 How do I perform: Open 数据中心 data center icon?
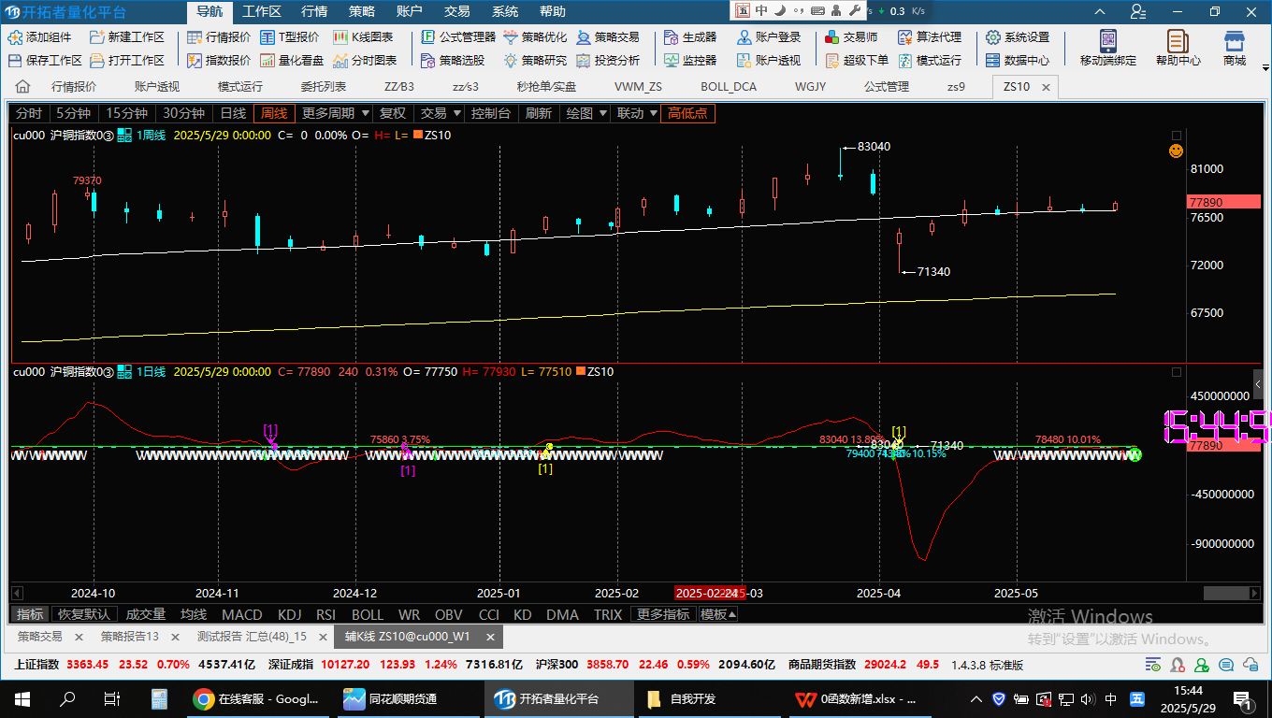(x=993, y=60)
